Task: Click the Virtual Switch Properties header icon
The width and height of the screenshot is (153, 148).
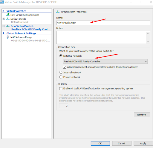Action: point(58,12)
